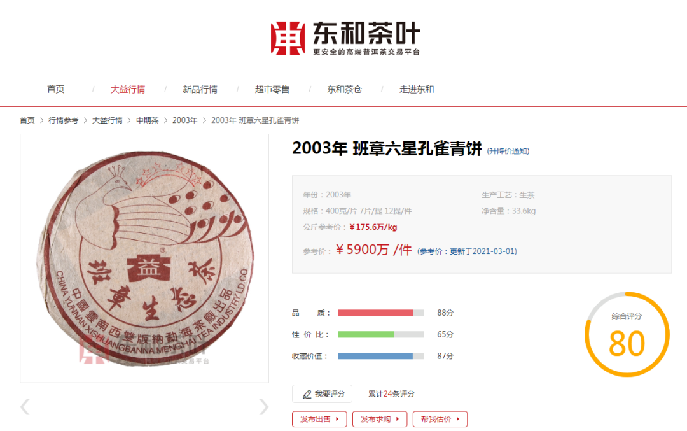This screenshot has width=687, height=431.
Task: Click the pencil icon in 我要评分
Action: (307, 394)
